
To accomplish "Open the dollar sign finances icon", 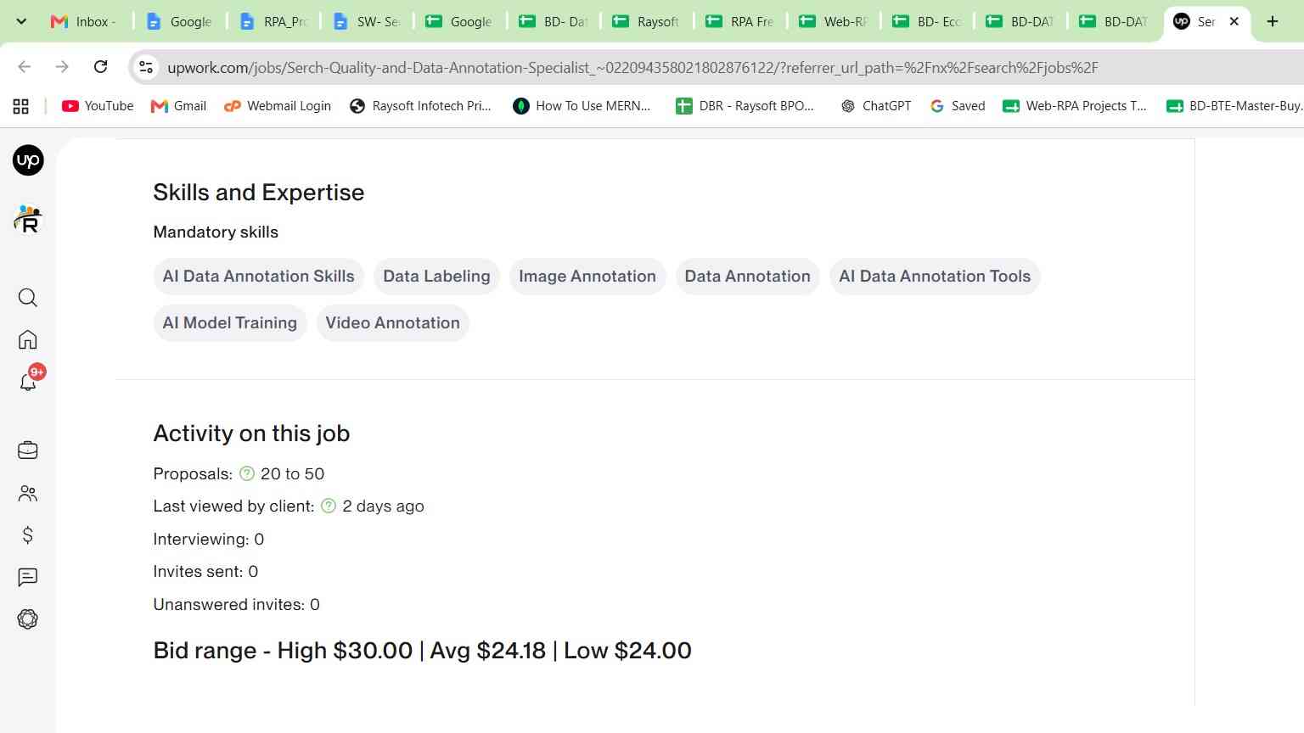I will point(28,535).
